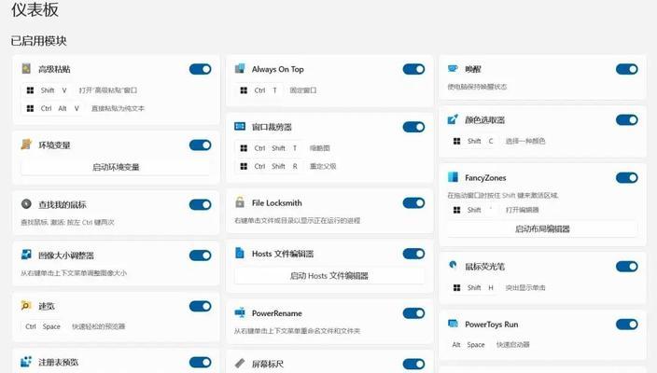Disable the 唤醒 toggle
This screenshot has height=373, width=657.
pyautogui.click(x=627, y=69)
